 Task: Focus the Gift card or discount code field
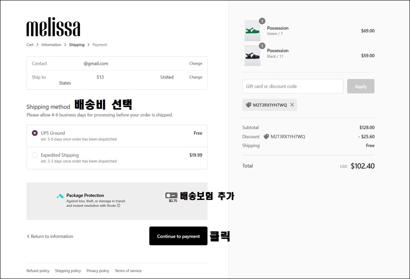click(293, 86)
